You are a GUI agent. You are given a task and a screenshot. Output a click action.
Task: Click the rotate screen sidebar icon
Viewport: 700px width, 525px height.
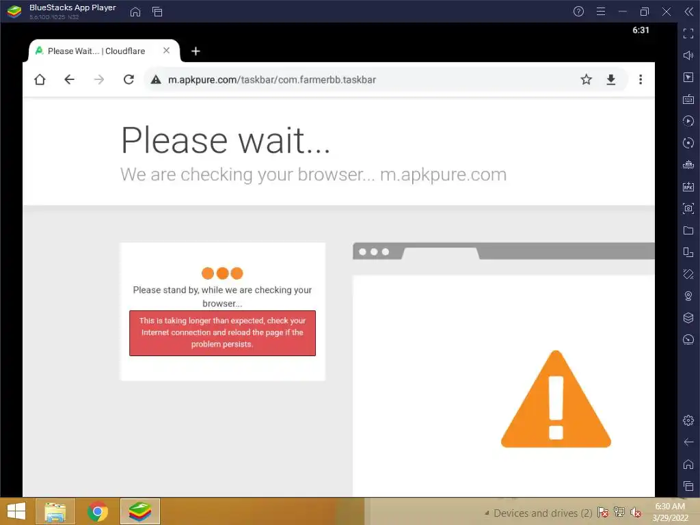[688, 252]
